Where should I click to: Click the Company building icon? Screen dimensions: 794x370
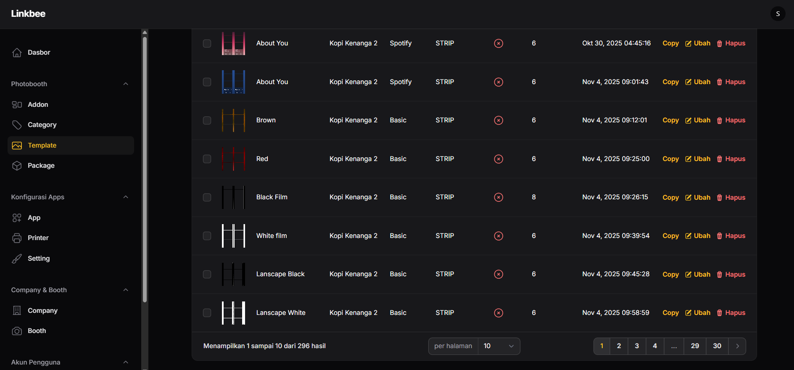pyautogui.click(x=17, y=311)
